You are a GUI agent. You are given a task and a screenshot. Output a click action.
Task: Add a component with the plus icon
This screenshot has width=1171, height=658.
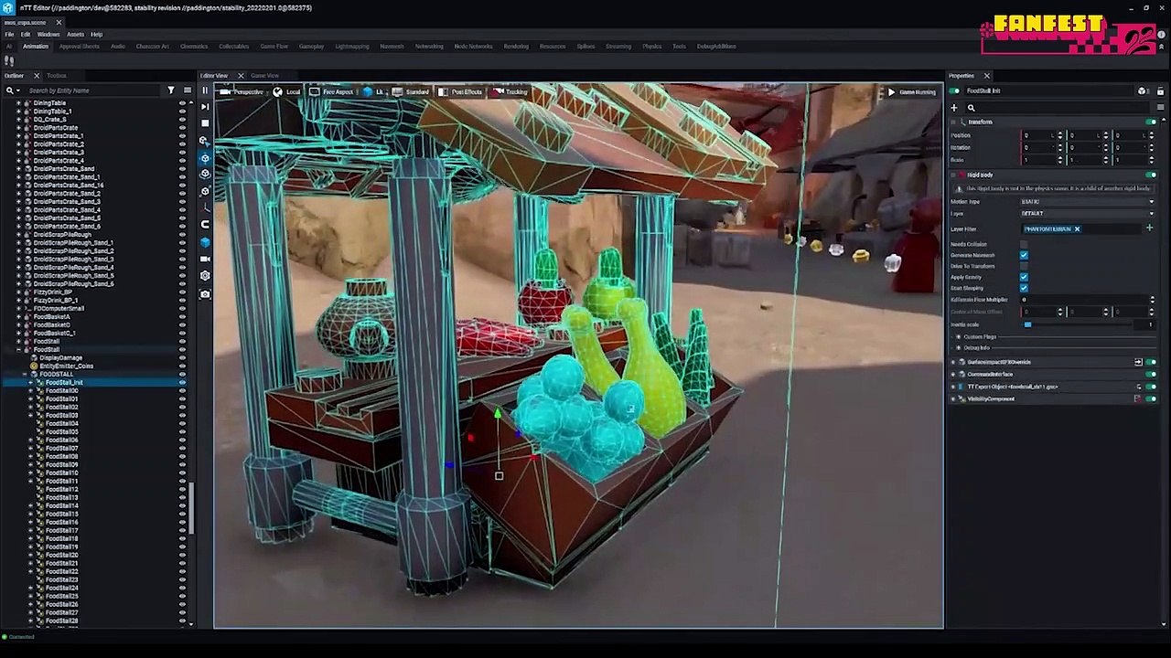tap(954, 108)
